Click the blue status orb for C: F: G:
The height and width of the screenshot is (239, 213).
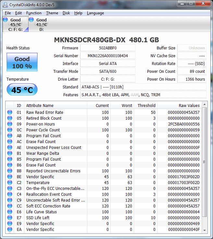5,20
